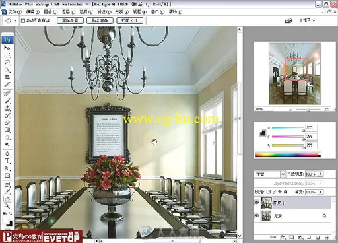Select the Move tool
This screenshot has width=338, height=243.
tap(7, 48)
